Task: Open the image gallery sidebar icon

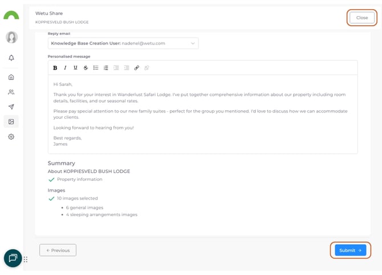Action: coord(11,122)
